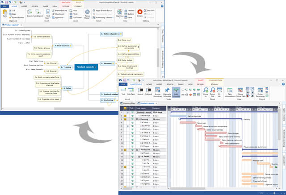Select the '5. Sales' branch
Screen dimensions: 286x195
point(67,88)
